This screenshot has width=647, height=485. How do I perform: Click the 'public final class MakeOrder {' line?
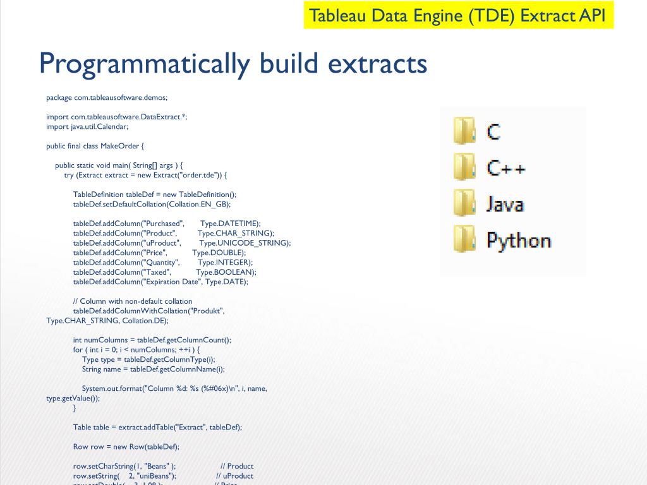pos(95,146)
